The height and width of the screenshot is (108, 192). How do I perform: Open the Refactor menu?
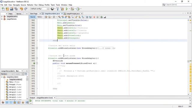[30, 5]
